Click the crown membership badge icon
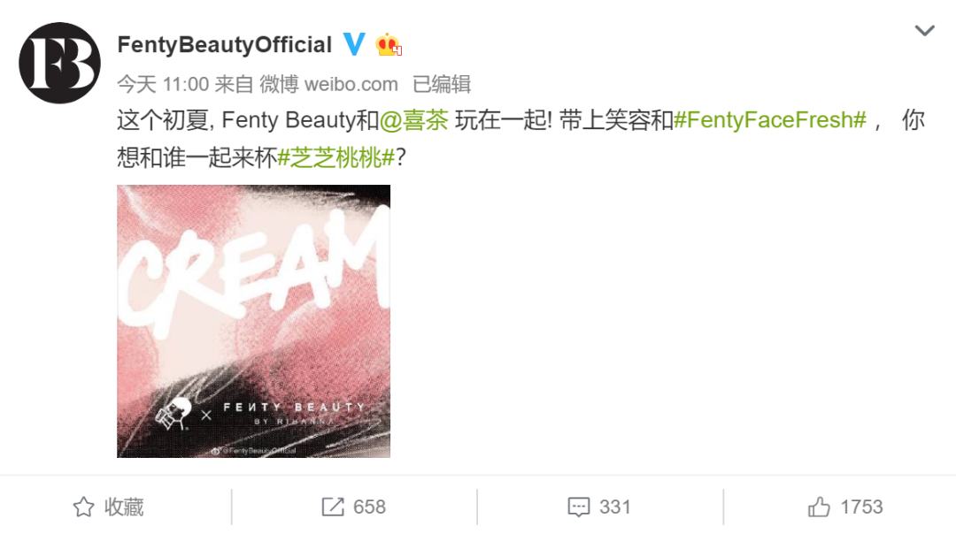Image resolution: width=956 pixels, height=534 pixels. [x=389, y=44]
